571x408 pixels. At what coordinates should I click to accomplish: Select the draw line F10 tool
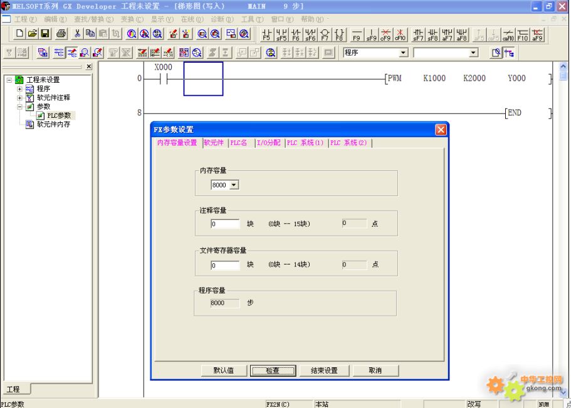[x=523, y=34]
